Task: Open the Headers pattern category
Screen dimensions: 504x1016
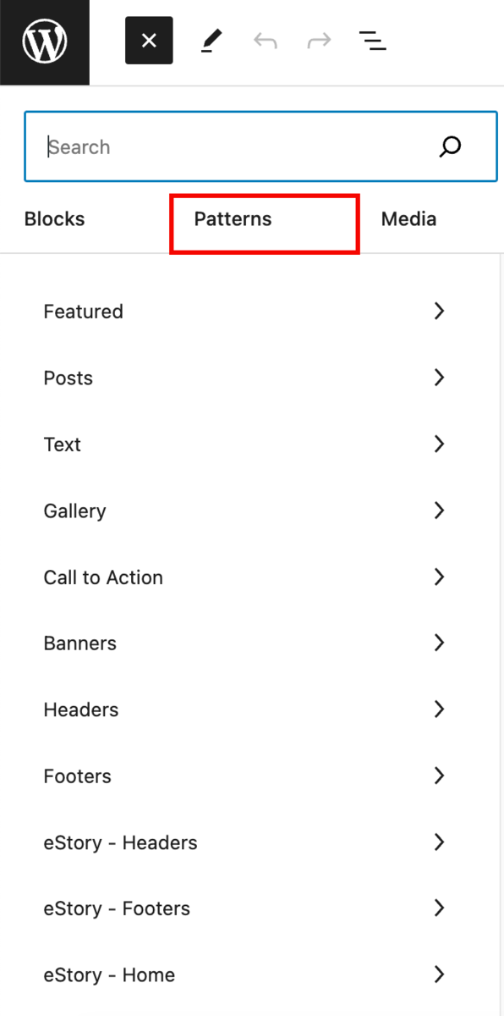Action: click(244, 710)
